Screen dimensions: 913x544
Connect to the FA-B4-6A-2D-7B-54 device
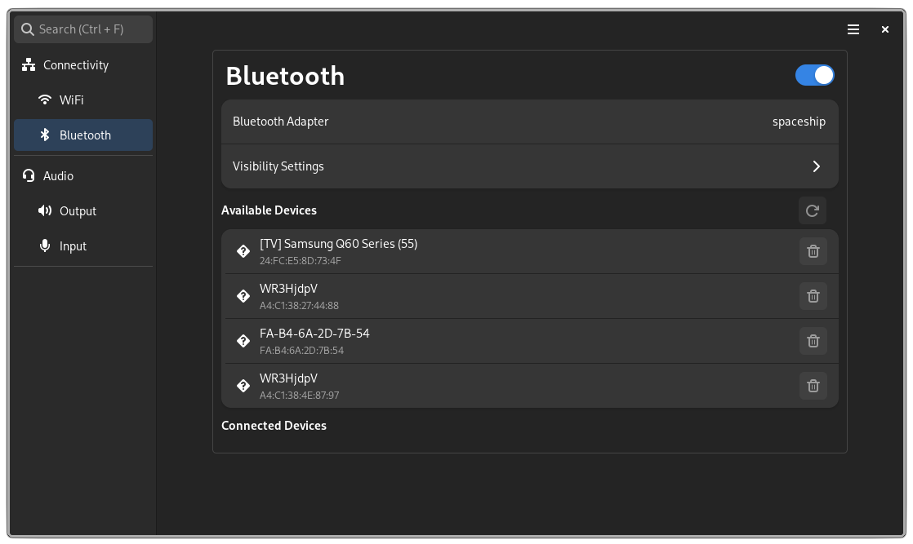click(x=490, y=341)
